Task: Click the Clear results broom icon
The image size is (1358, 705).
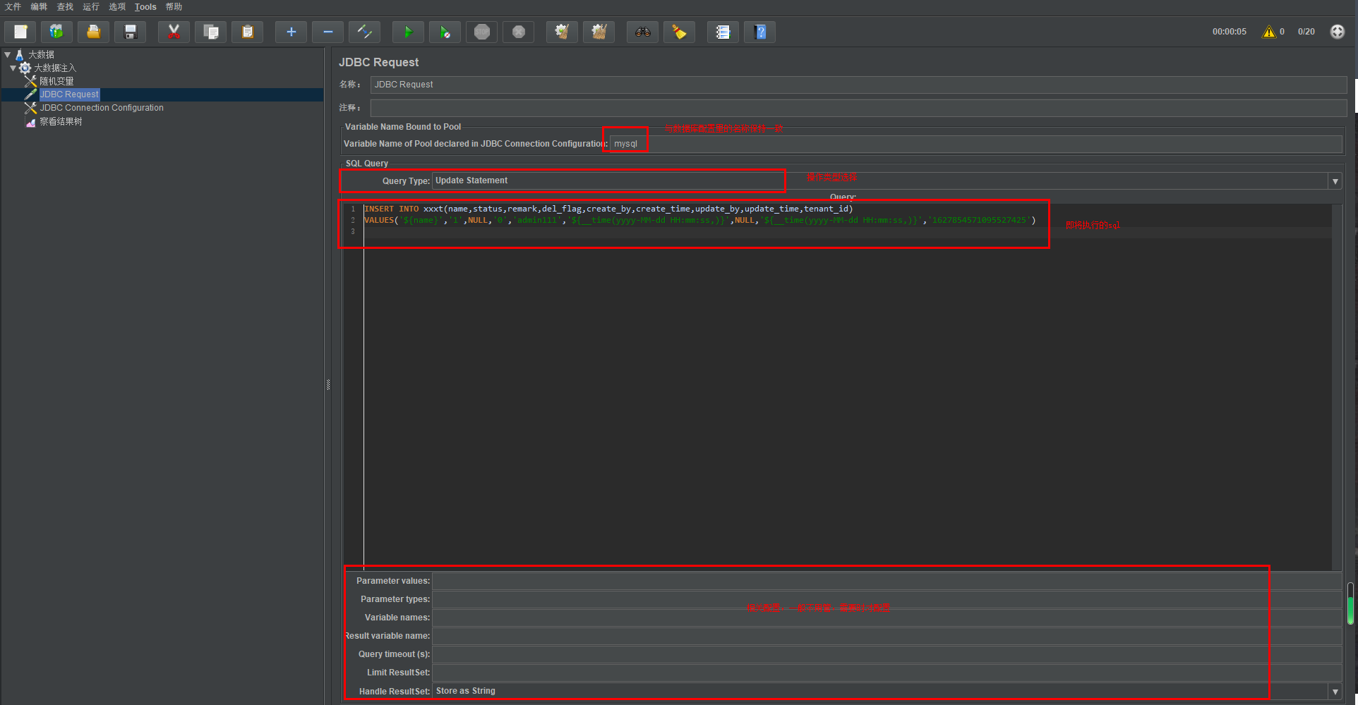Action: point(562,32)
